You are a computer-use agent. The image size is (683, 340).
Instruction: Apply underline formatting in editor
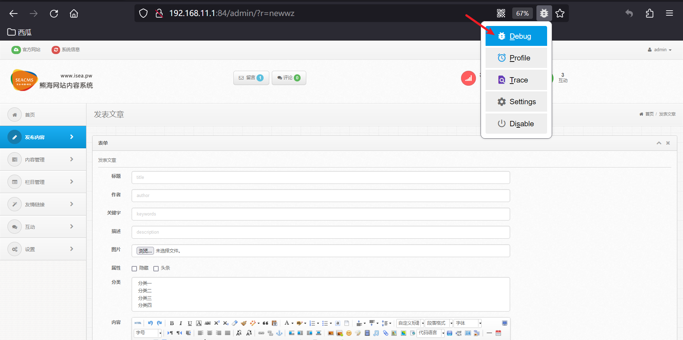click(190, 323)
